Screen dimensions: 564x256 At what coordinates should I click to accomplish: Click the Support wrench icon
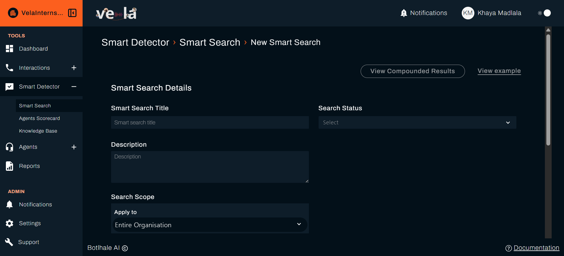coord(9,242)
